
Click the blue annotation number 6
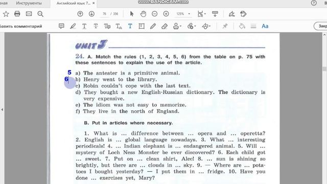click(x=66, y=79)
